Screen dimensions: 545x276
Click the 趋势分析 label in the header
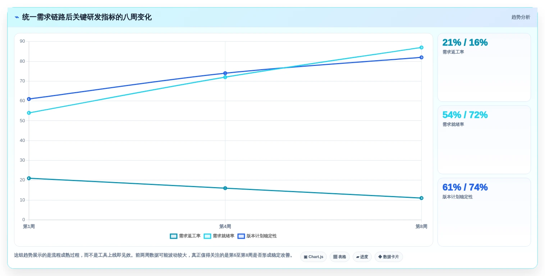pos(521,17)
